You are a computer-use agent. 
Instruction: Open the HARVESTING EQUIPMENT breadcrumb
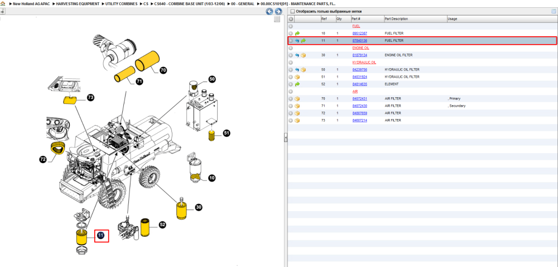78,3
